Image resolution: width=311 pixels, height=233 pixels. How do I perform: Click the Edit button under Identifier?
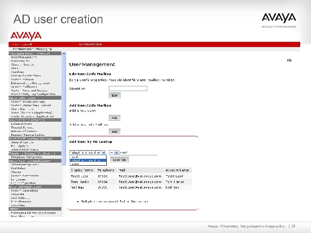coord(114,95)
